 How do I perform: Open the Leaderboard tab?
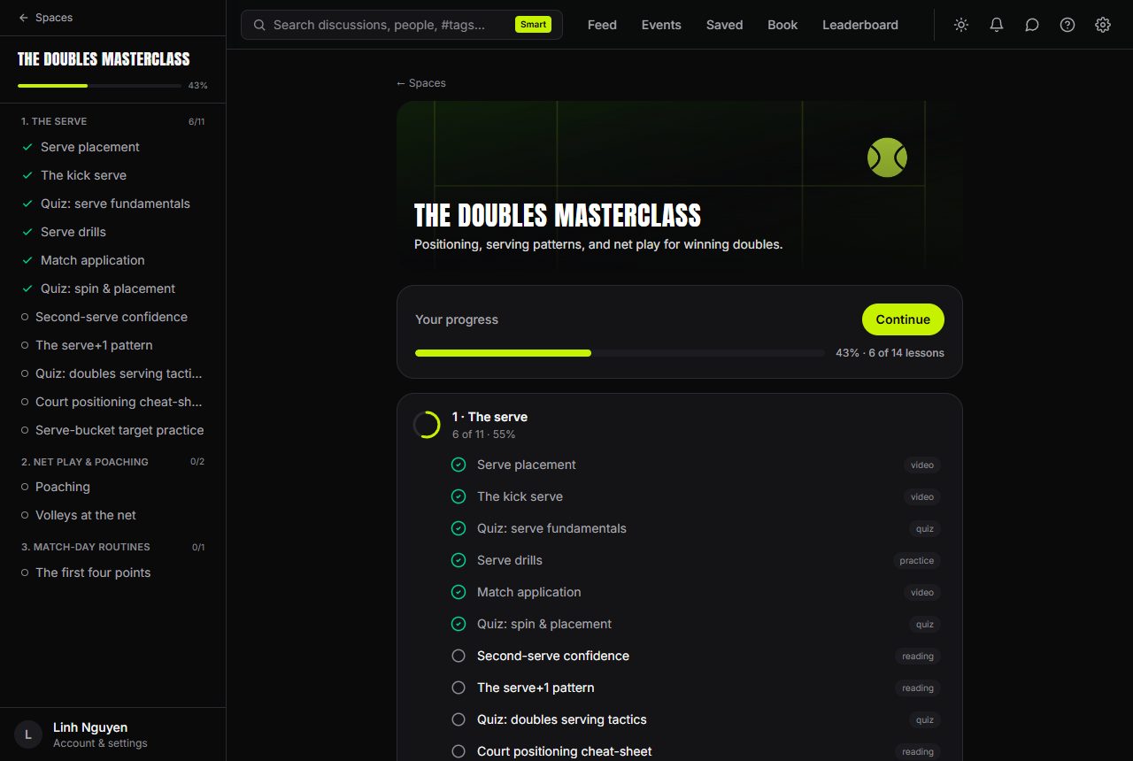pos(860,25)
